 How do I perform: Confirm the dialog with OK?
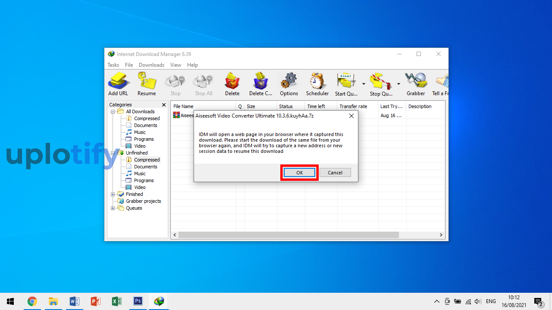[x=299, y=173]
